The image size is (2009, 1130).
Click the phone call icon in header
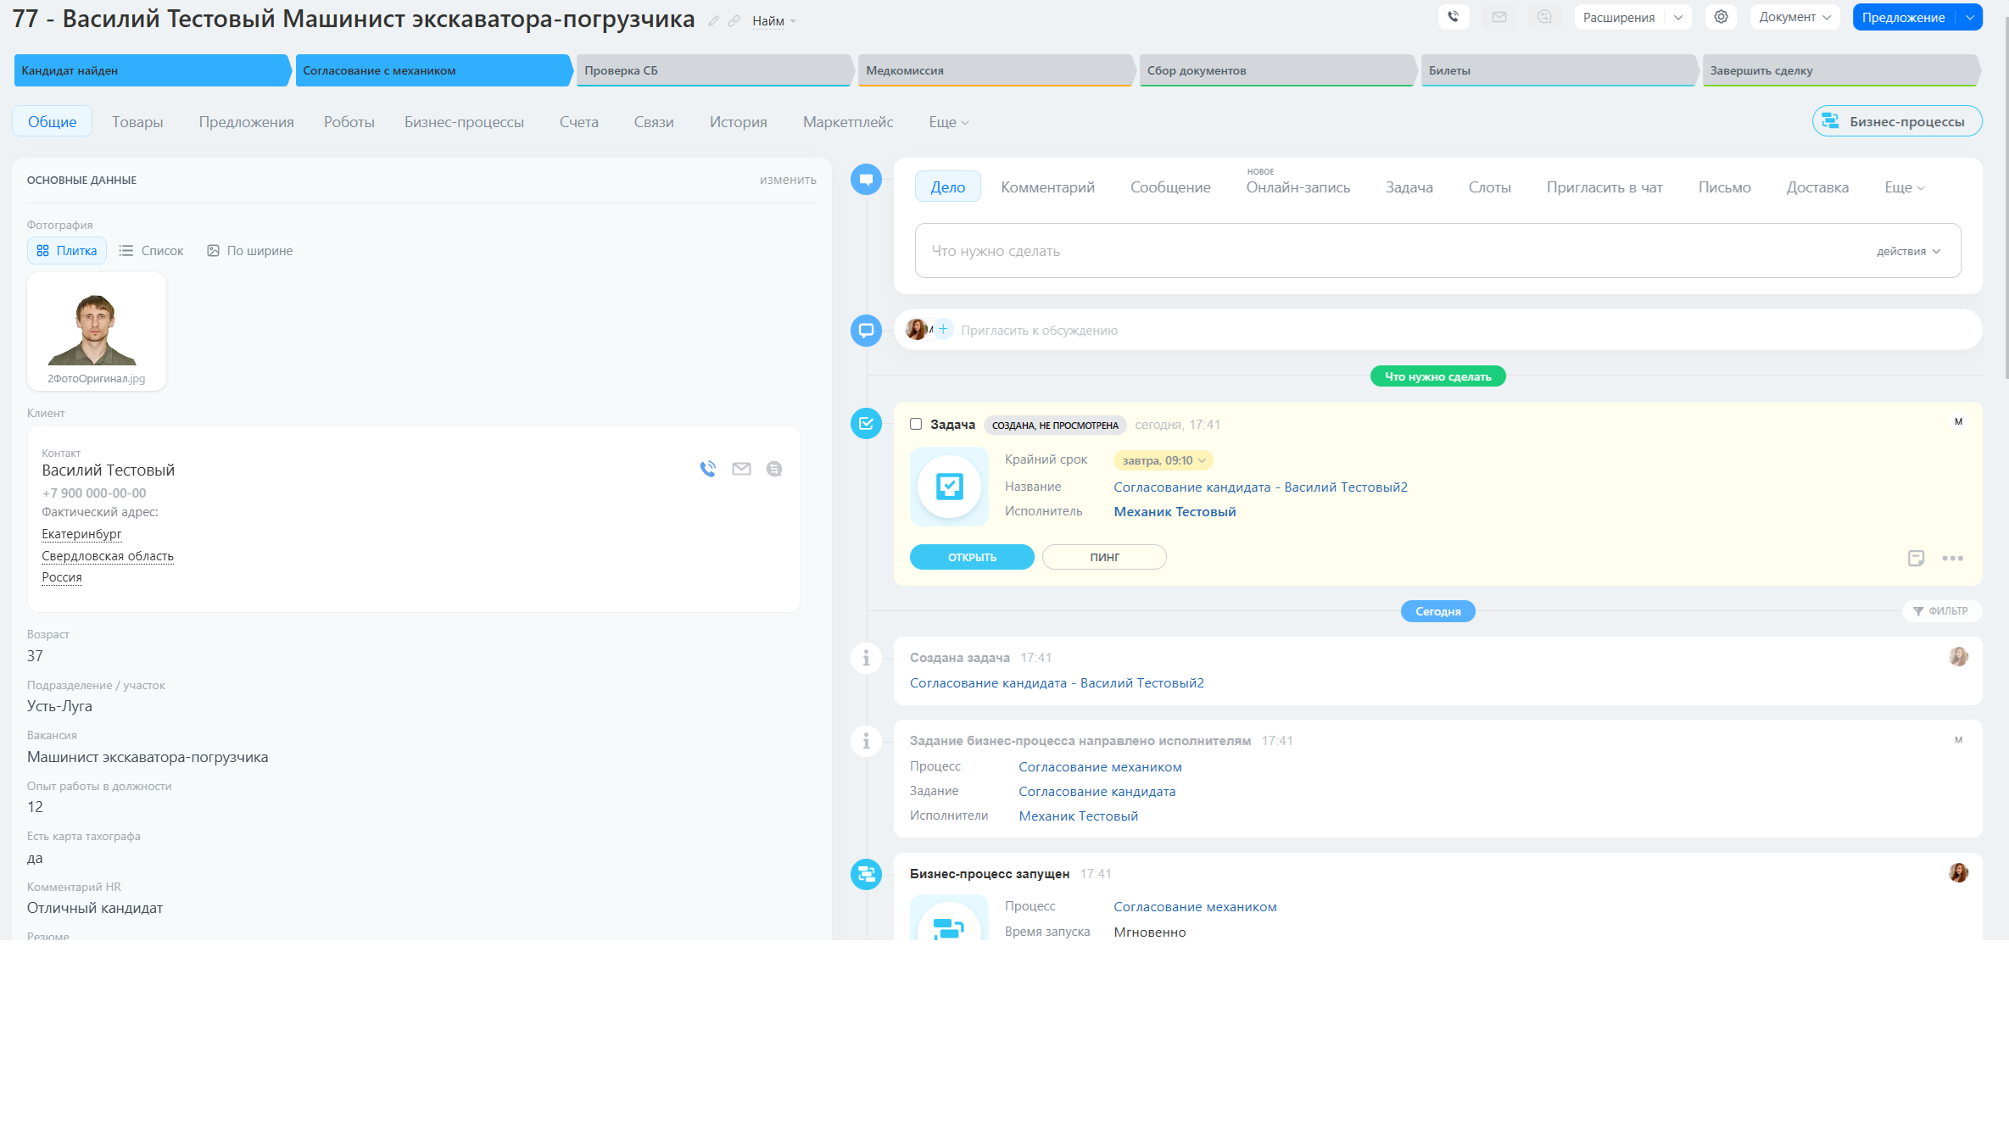pyautogui.click(x=1453, y=17)
